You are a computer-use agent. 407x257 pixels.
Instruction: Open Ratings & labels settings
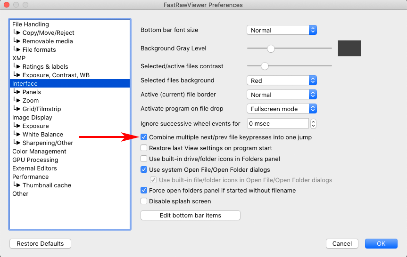click(x=45, y=66)
